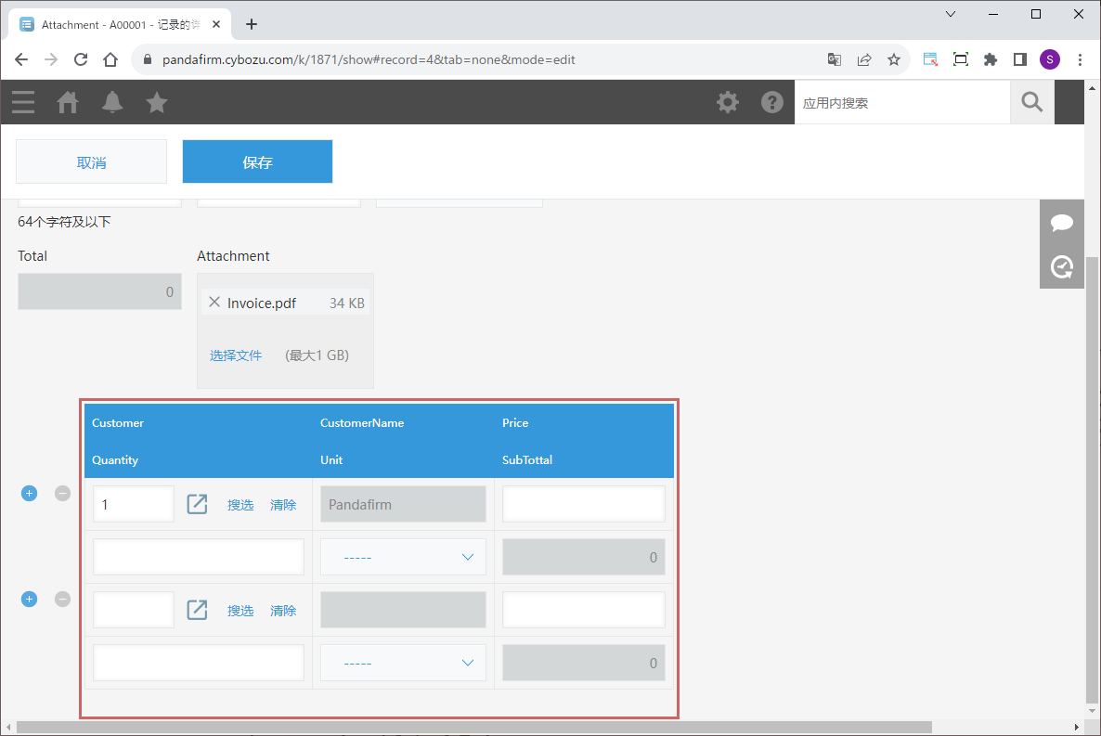The height and width of the screenshot is (736, 1101).
Task: Click the Price field in first row
Action: pos(583,504)
